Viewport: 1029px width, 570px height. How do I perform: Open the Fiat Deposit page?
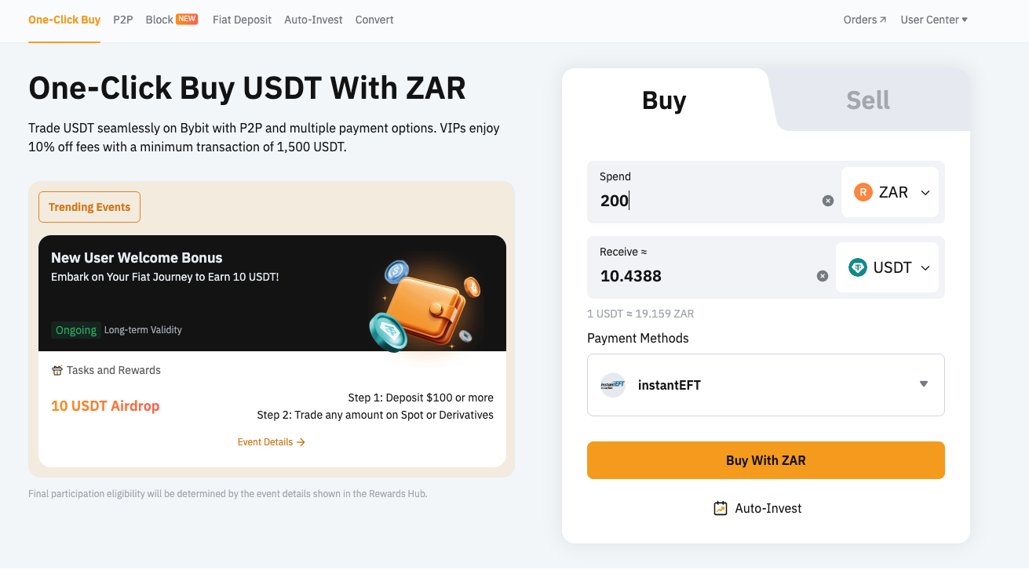point(242,20)
